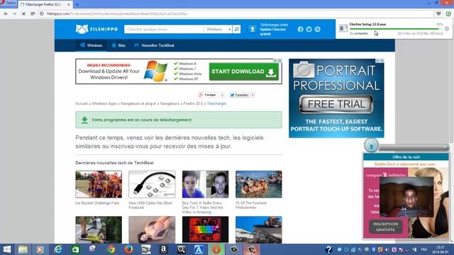Open the Ice Bucket Challenge Fails thumbnail

(x=99, y=184)
